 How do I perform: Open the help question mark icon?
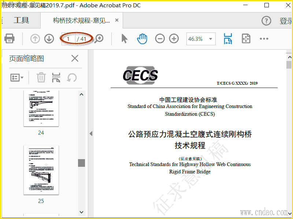[266, 21]
